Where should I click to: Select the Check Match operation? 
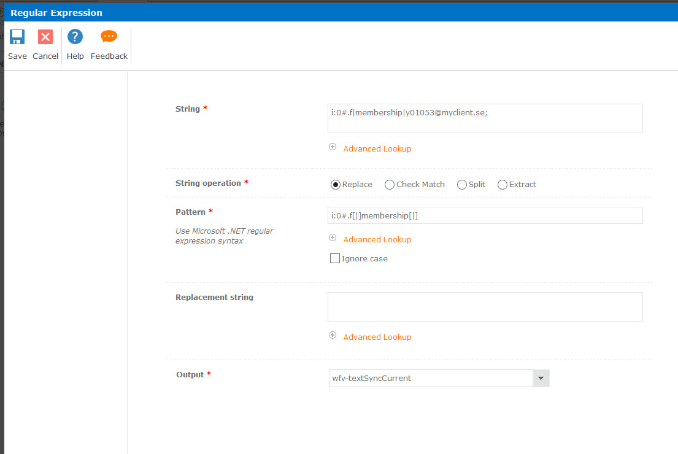(390, 185)
